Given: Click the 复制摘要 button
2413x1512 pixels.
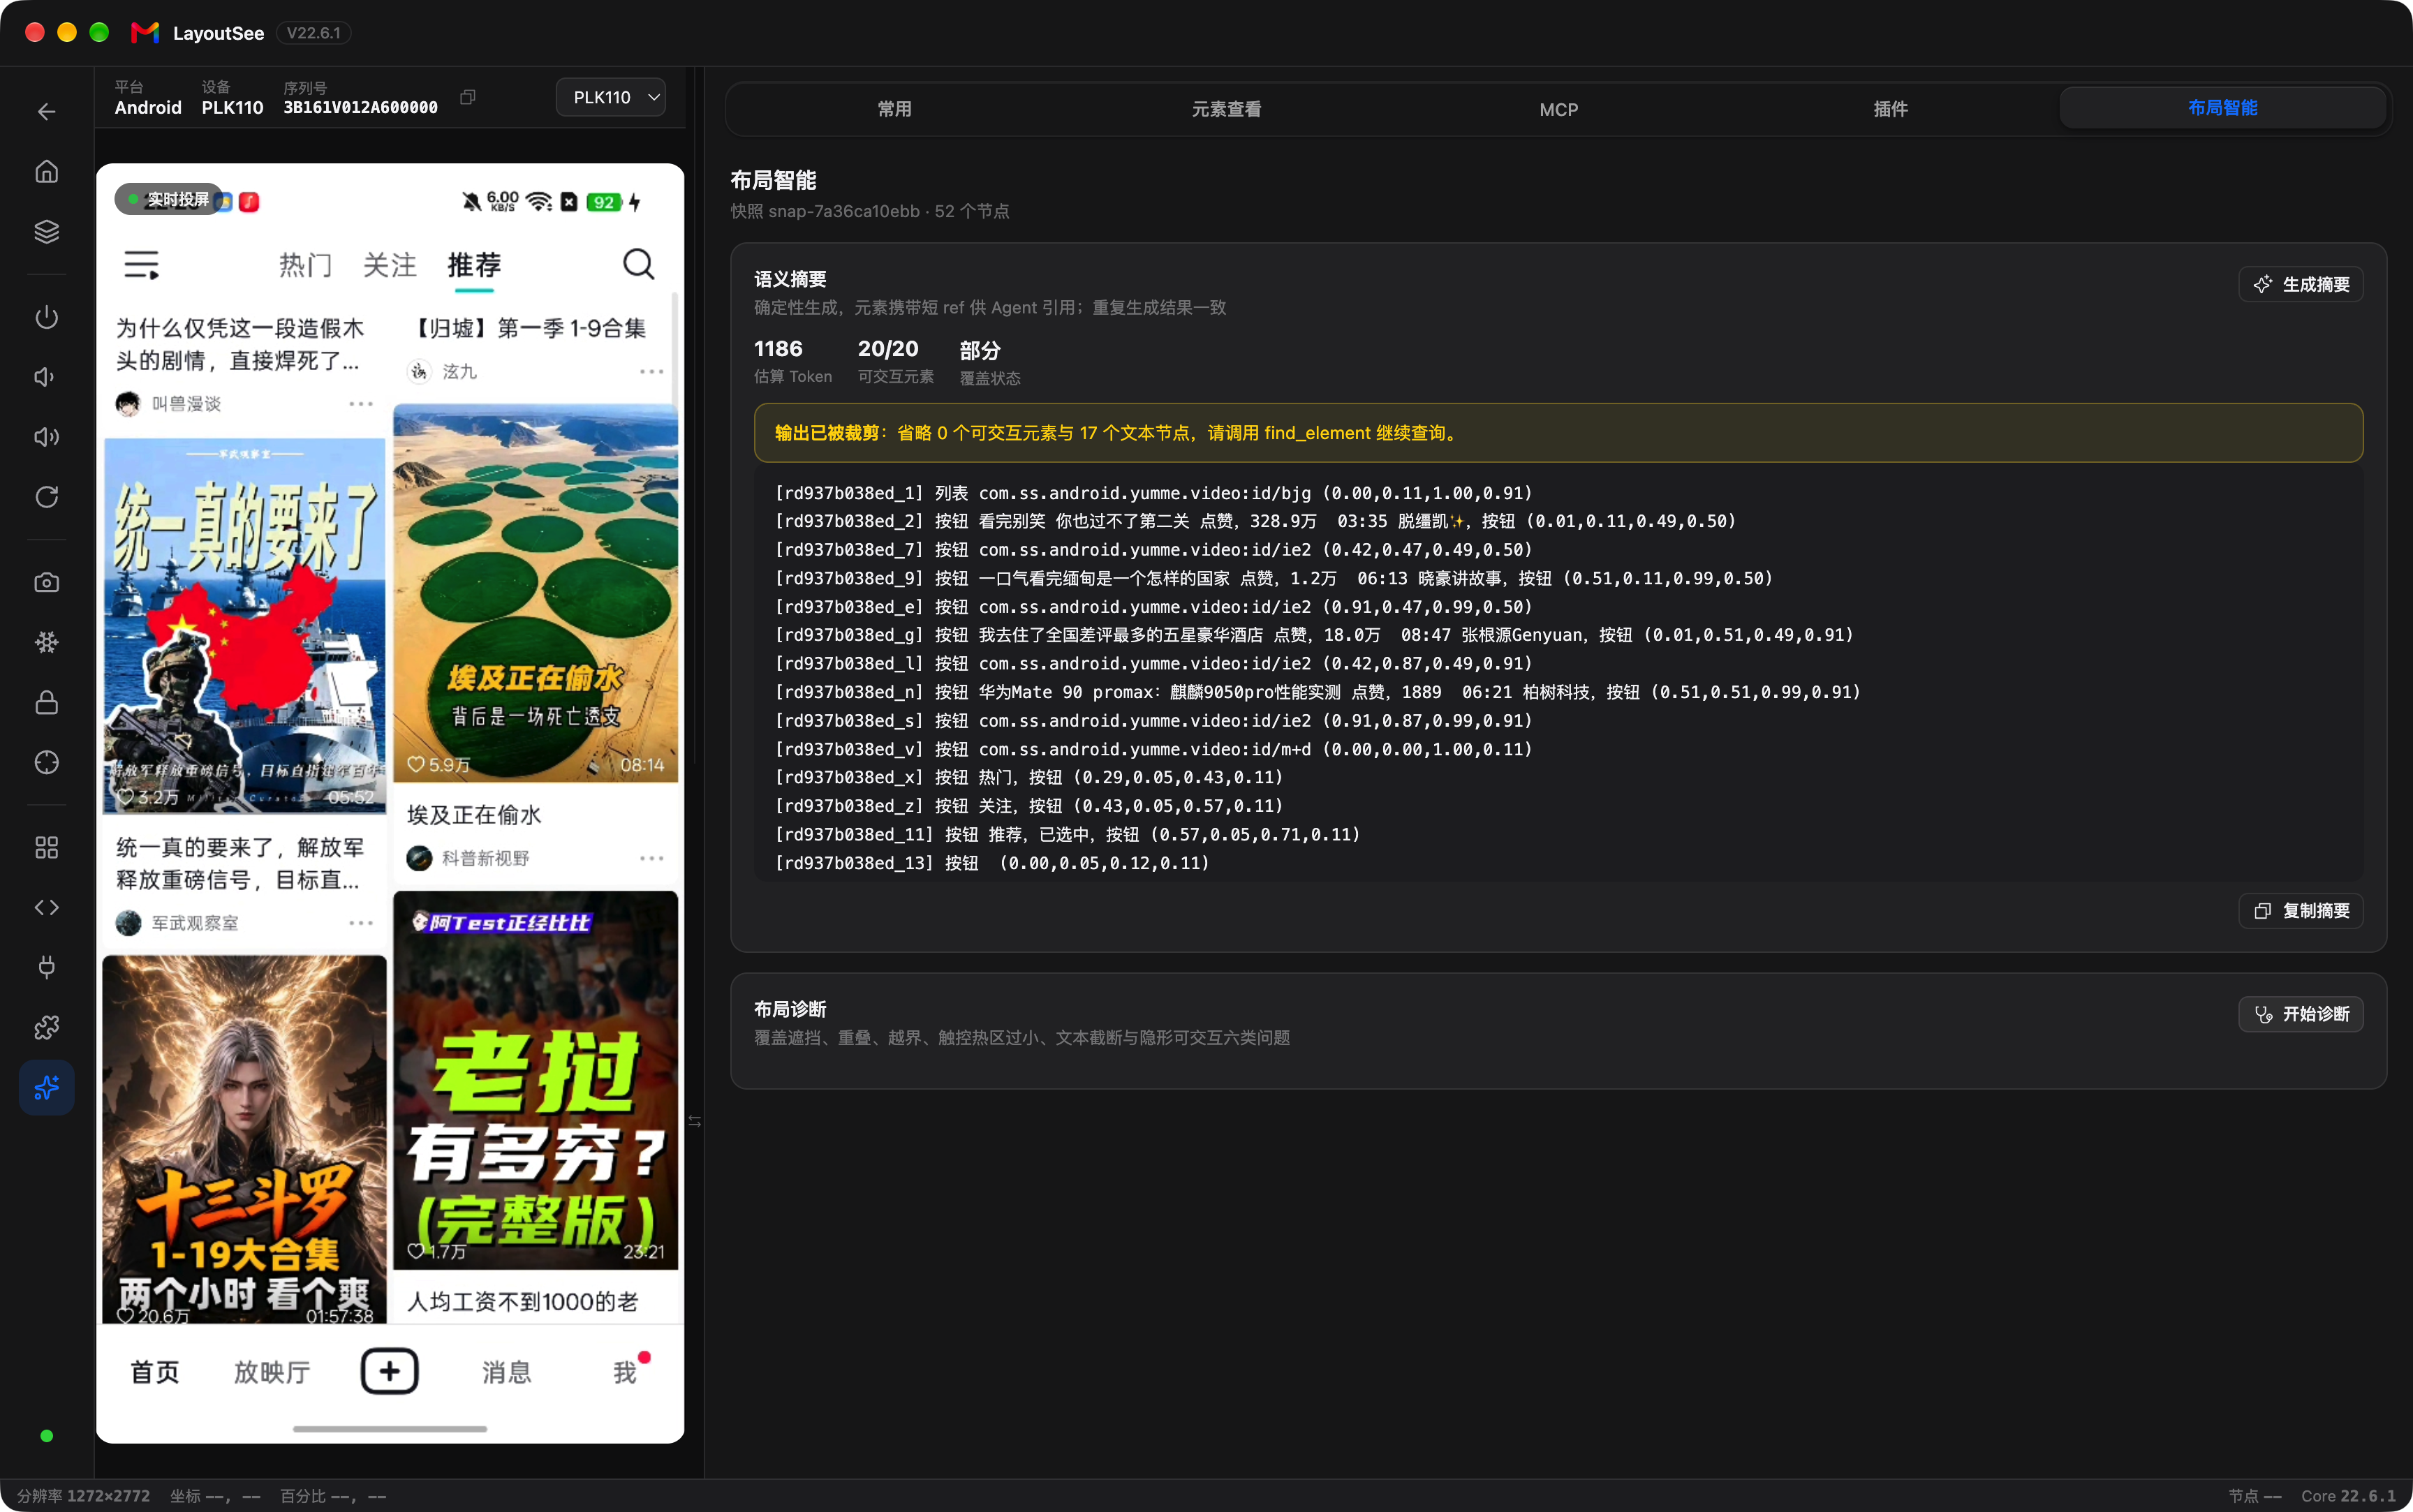Looking at the screenshot, I should (2300, 910).
